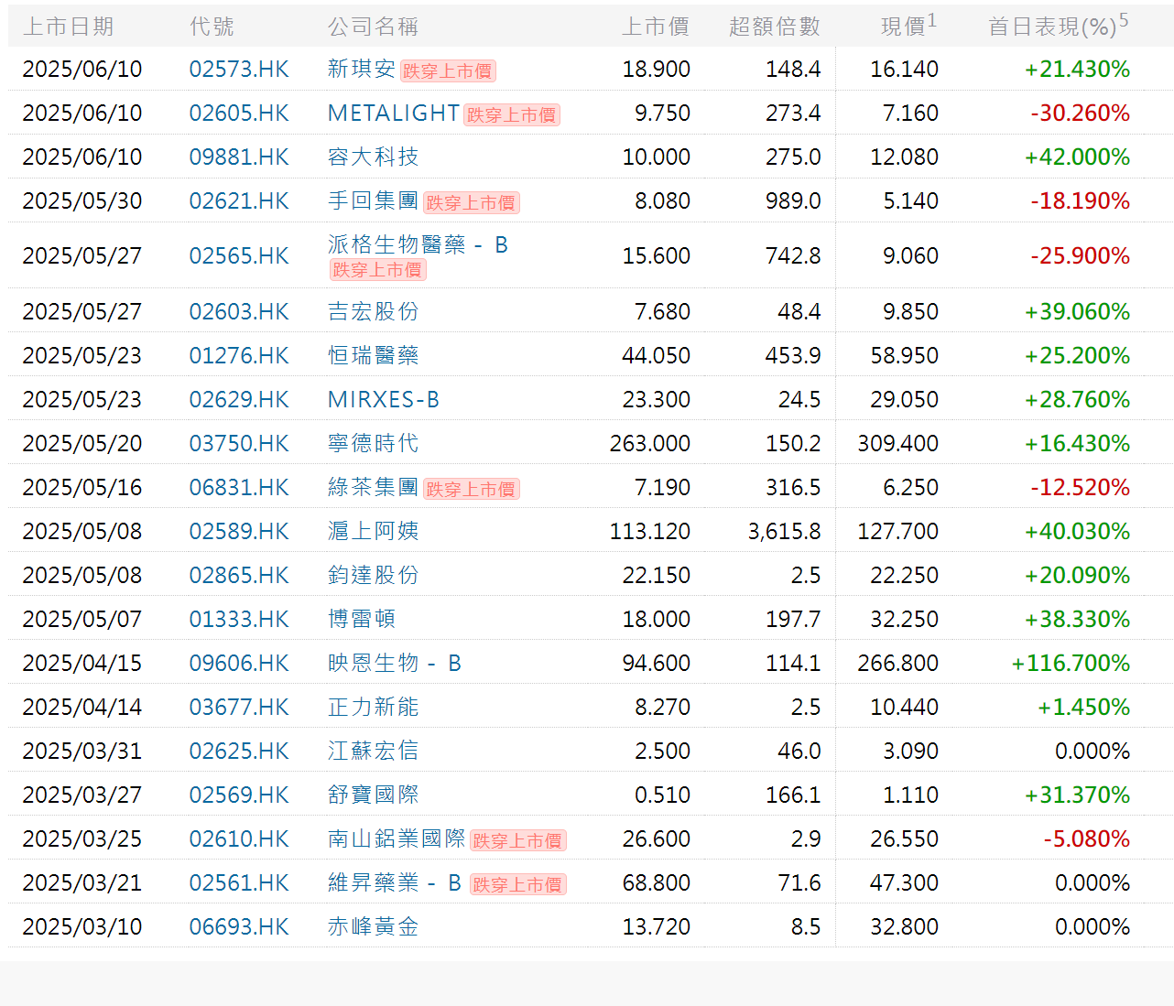Open company 江蘇宏信 page

(374, 752)
